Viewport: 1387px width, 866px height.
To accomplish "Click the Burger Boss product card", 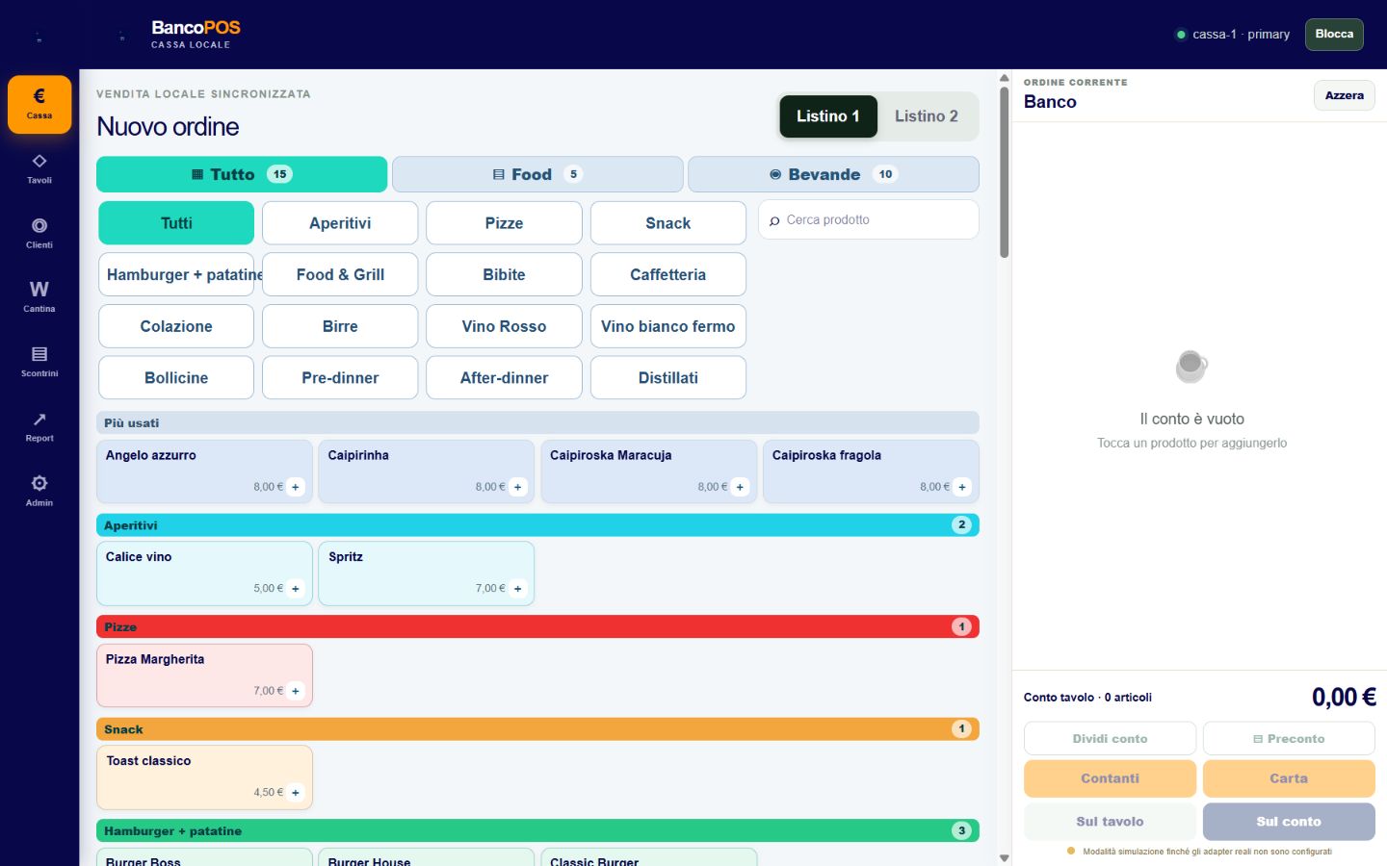I will (204, 857).
